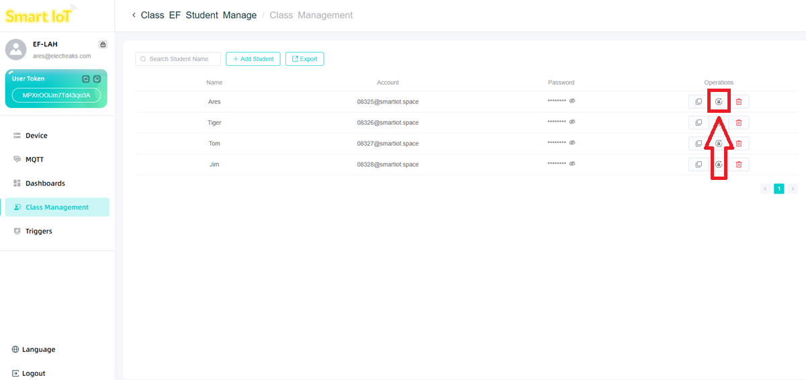The height and width of the screenshot is (380, 806).
Task: Go back using the header back chevron
Action: [134, 15]
